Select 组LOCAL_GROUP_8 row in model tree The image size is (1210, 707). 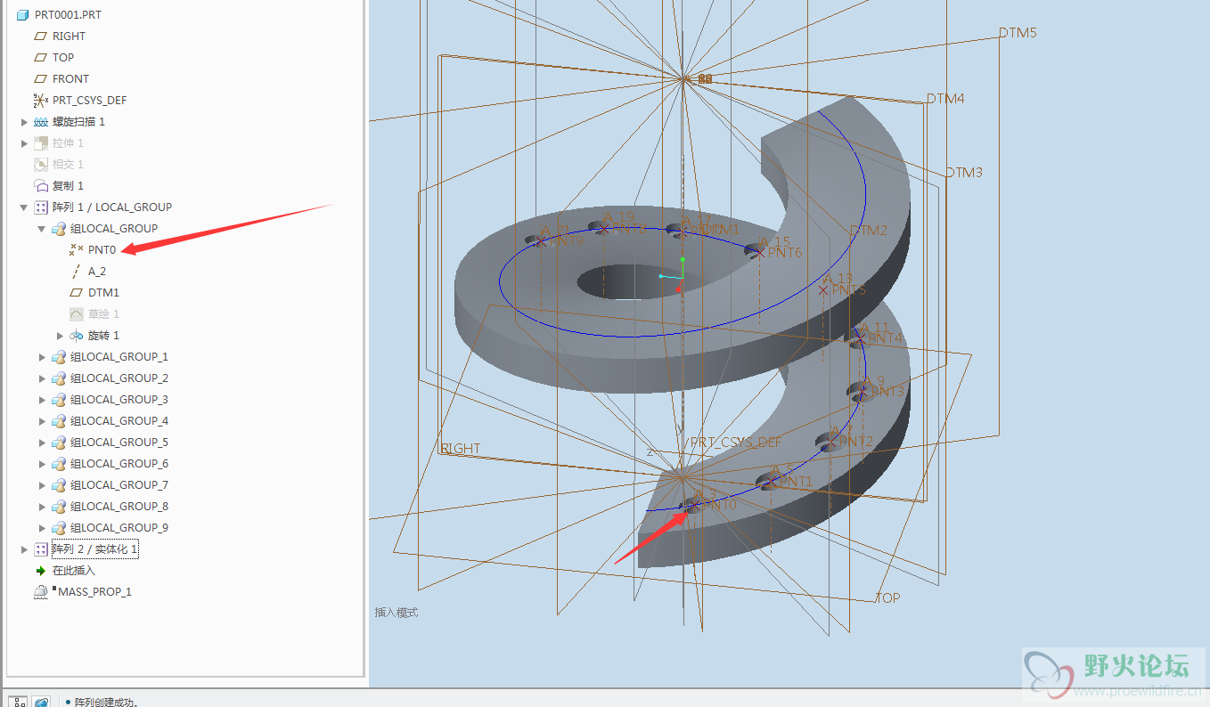click(110, 507)
